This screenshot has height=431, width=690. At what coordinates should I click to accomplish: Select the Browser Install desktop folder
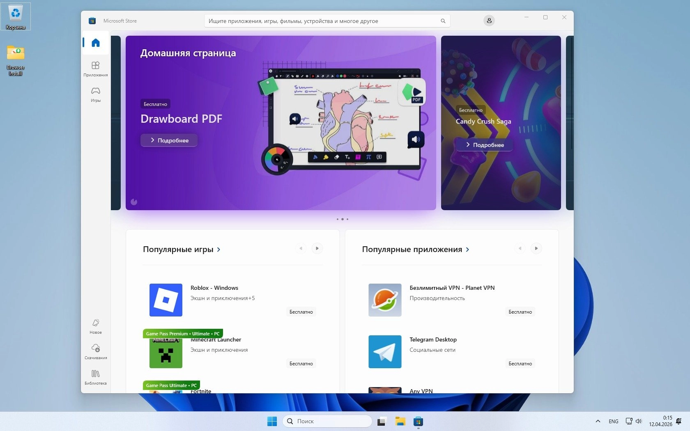coord(16,60)
